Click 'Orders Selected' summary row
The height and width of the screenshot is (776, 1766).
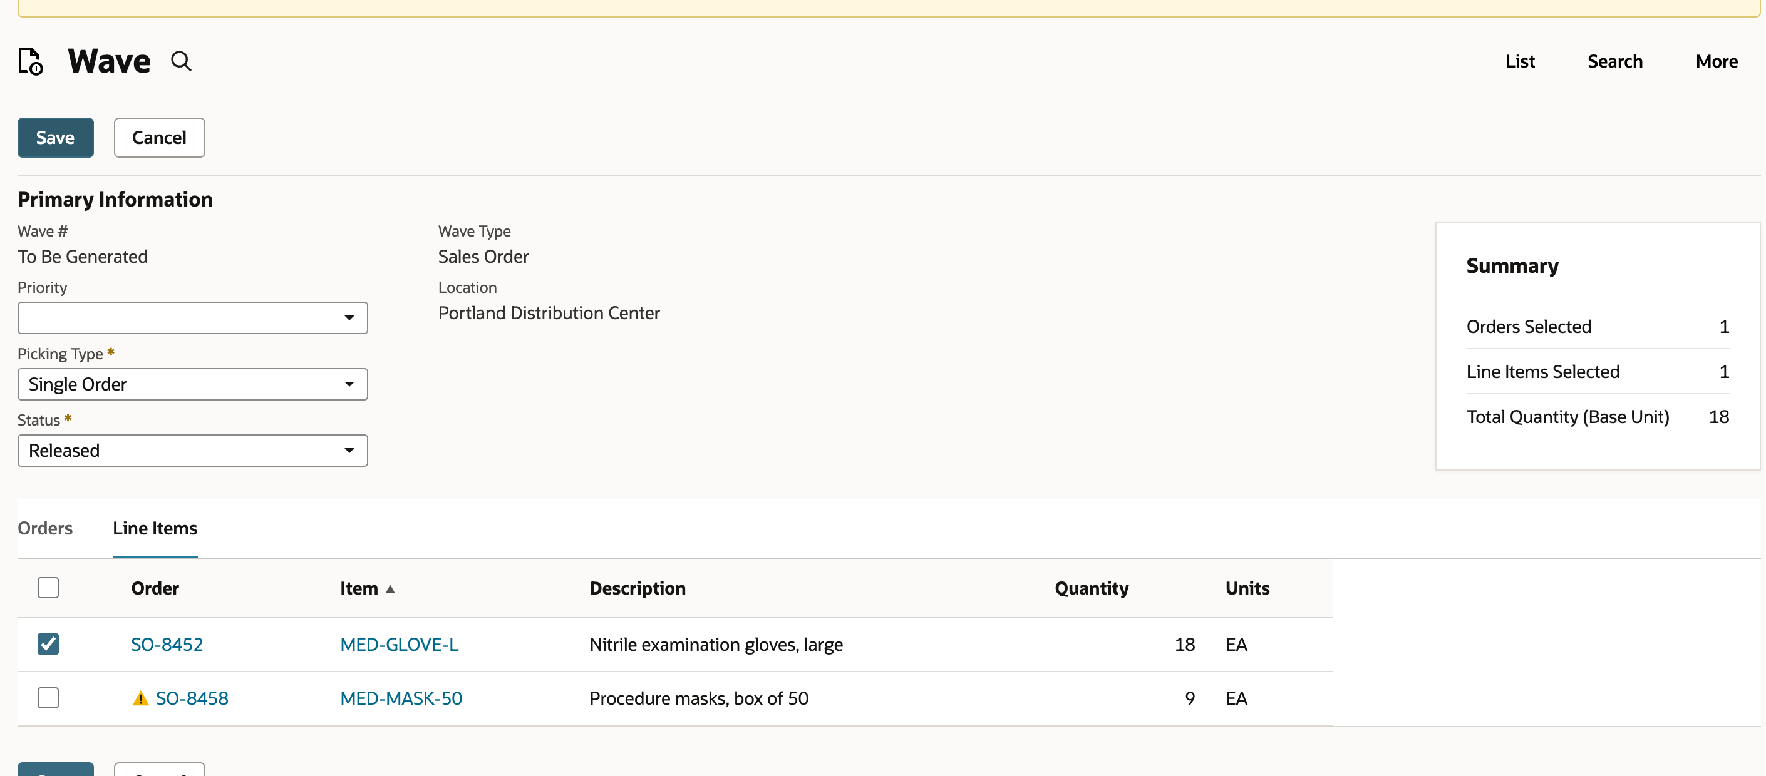click(x=1598, y=327)
